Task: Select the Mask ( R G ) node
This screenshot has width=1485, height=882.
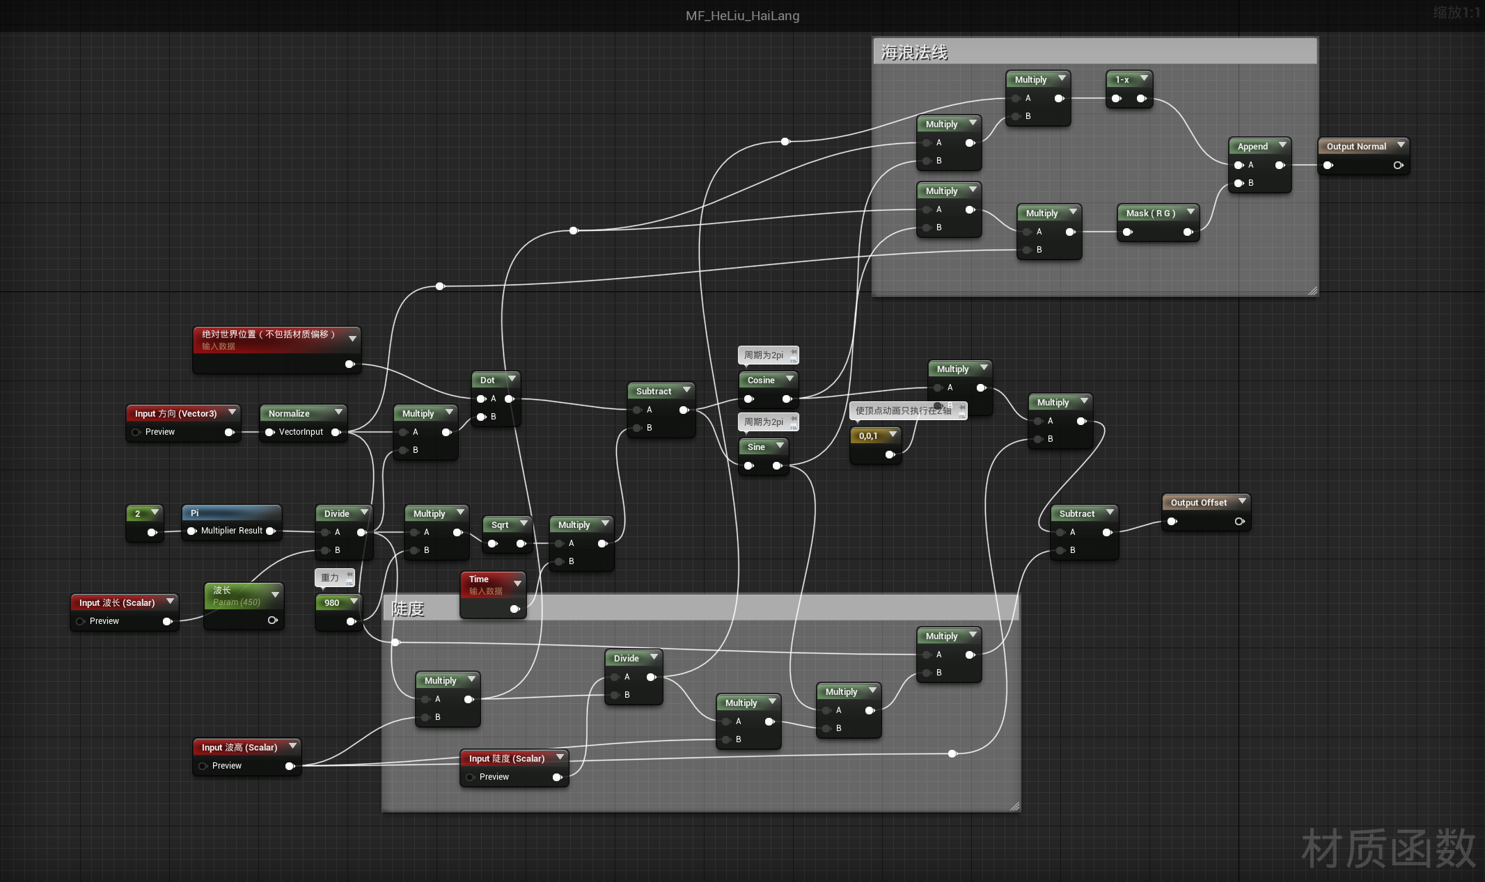Action: [1150, 213]
